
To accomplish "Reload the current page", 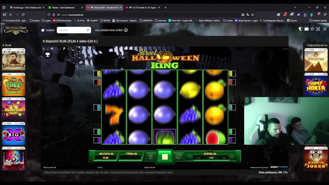I will 23,15.
